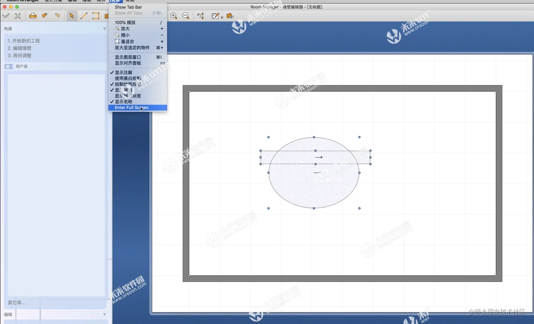Screen dimensions: 534x324
Task: Click the ellipse's right middle handle
Action: pyautogui.click(x=359, y=173)
